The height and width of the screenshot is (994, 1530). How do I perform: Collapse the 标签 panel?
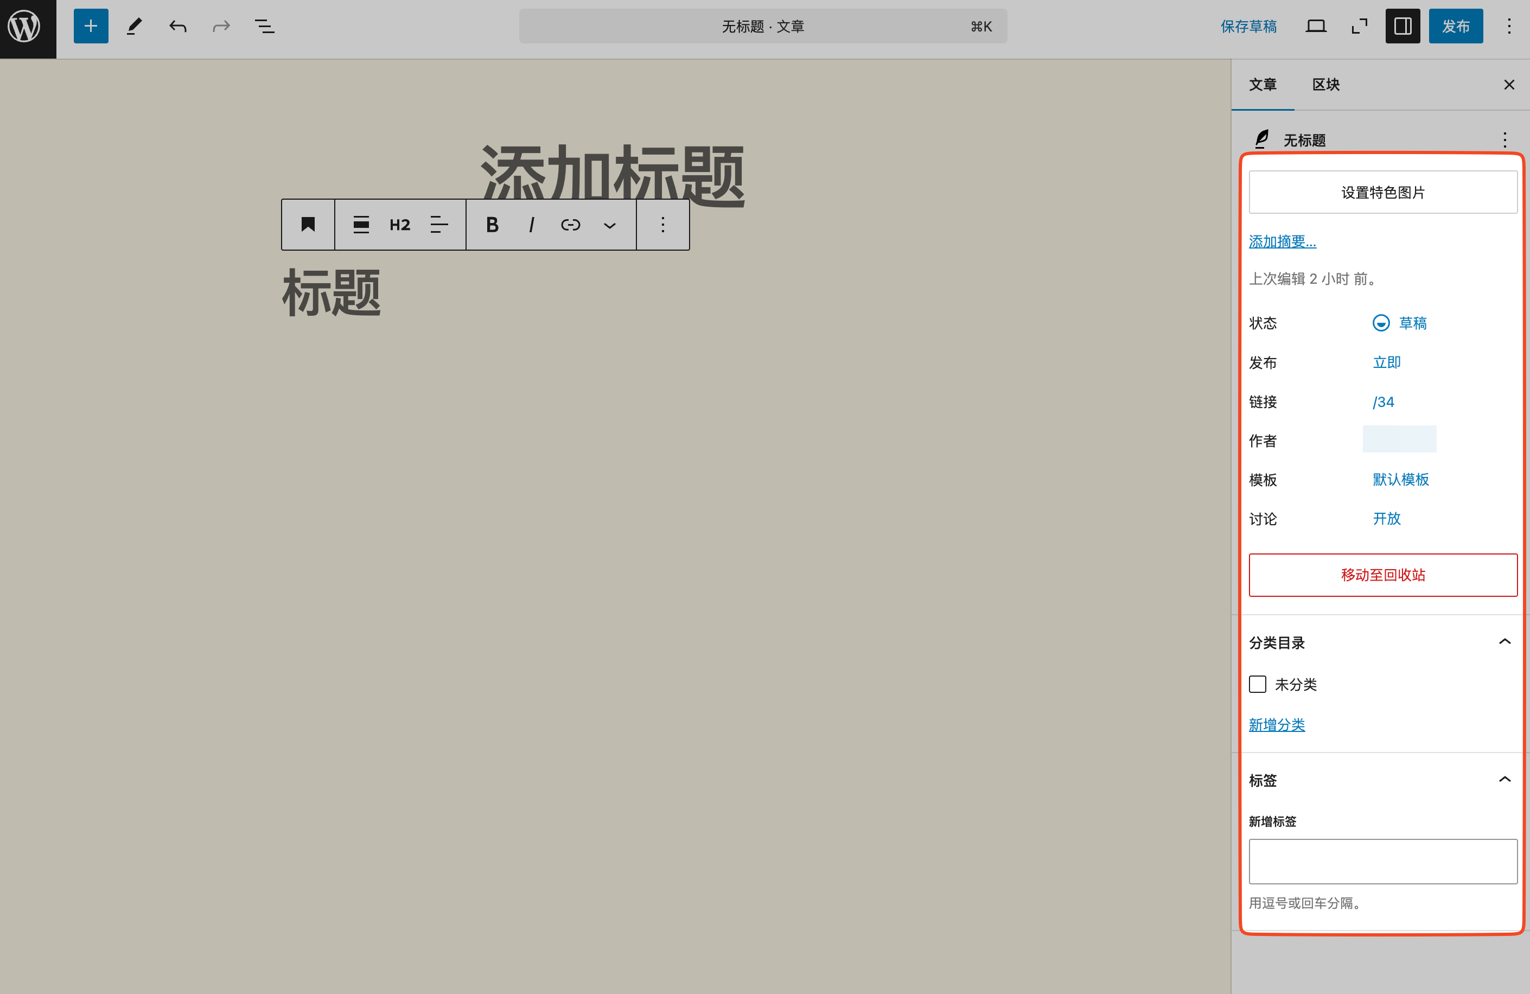[1504, 779]
